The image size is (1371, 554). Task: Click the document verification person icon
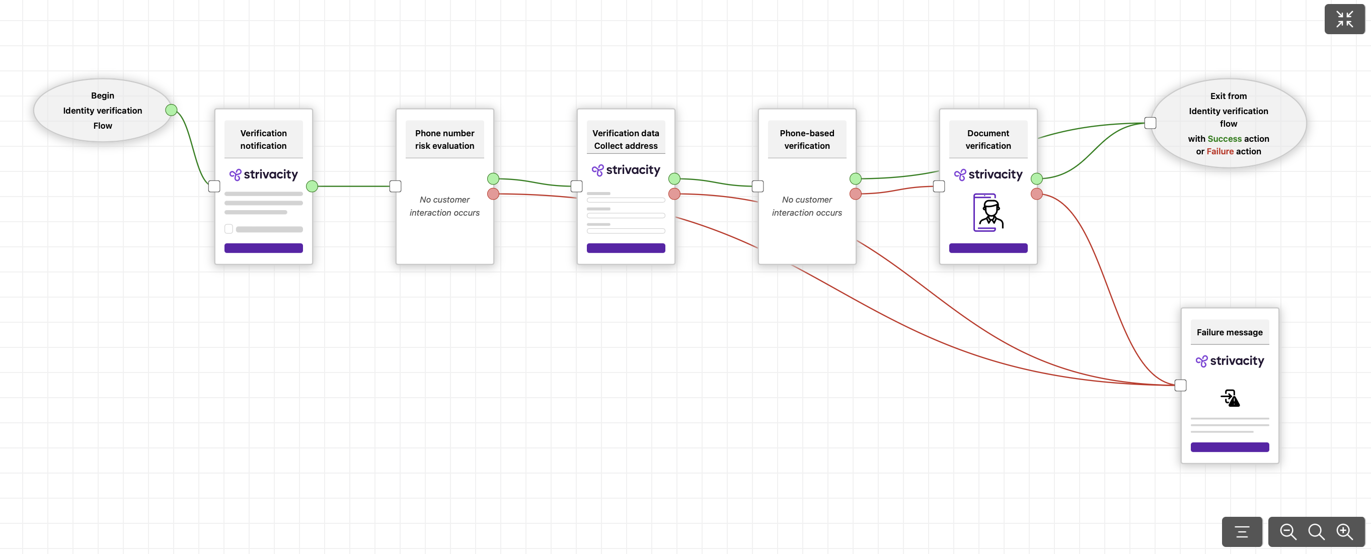(988, 212)
